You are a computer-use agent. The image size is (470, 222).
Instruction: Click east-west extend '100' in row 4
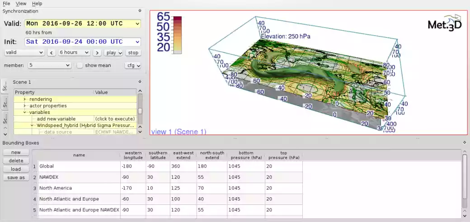coord(183,199)
